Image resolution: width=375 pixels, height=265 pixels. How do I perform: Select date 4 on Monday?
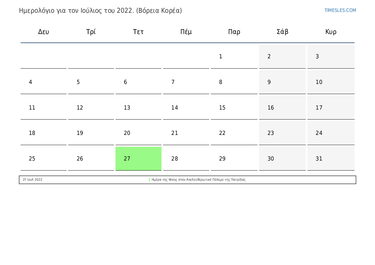pyautogui.click(x=44, y=82)
